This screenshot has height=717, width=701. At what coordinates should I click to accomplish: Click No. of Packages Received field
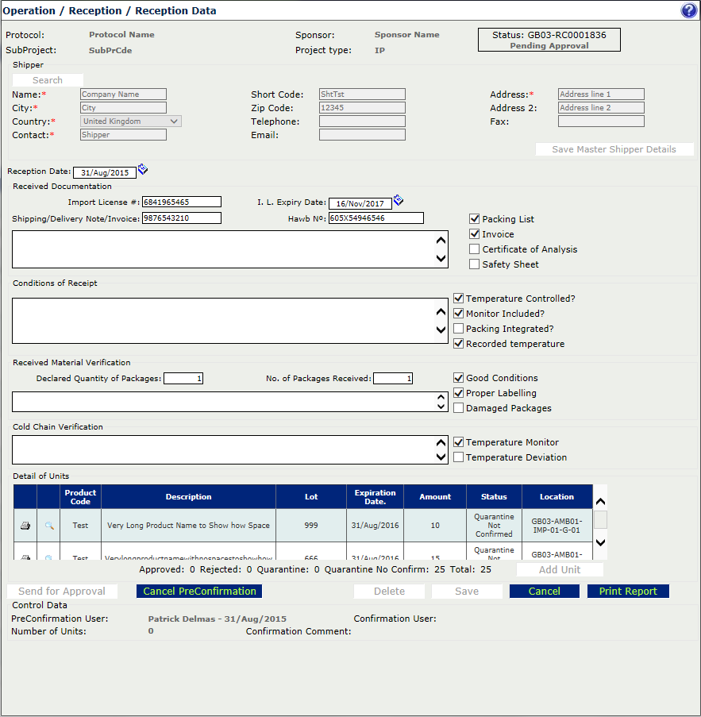click(x=393, y=379)
